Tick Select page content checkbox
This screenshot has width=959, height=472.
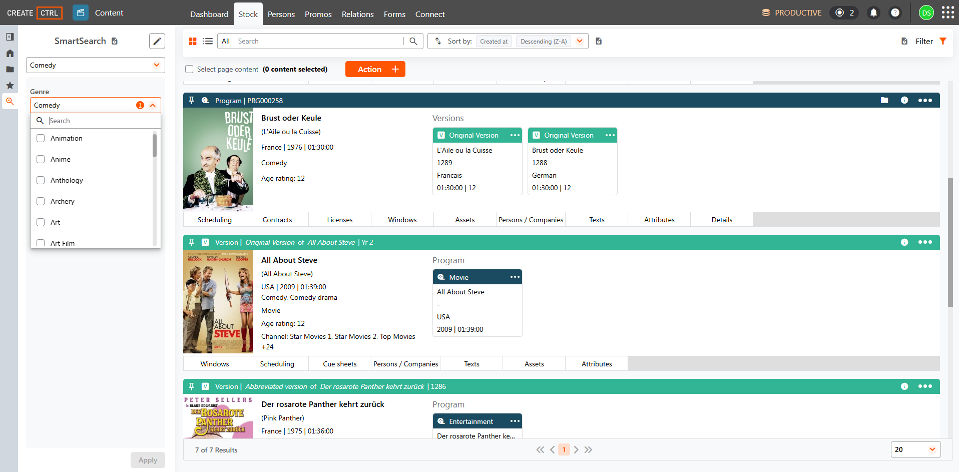(x=189, y=69)
